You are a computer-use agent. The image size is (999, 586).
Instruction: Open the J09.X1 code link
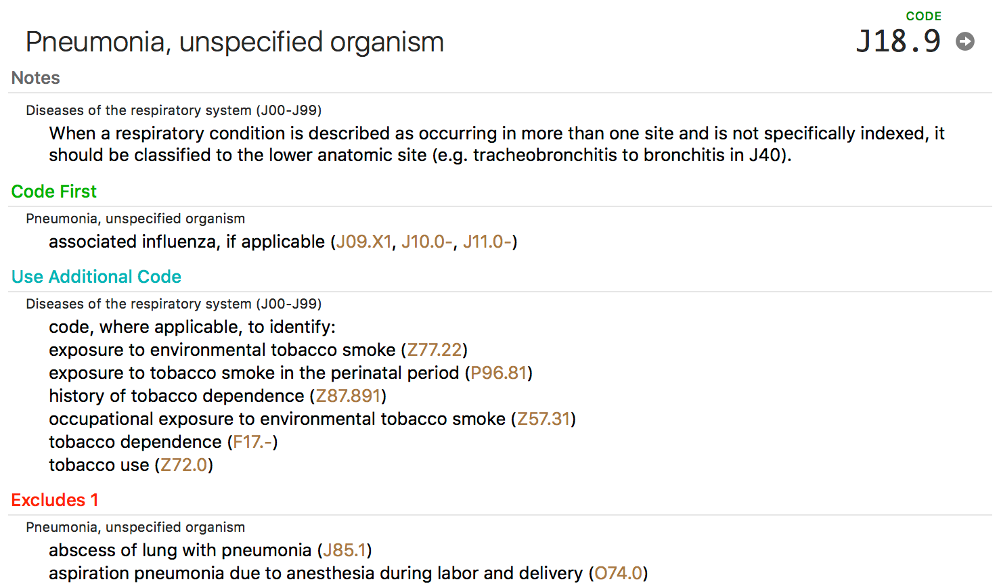pyautogui.click(x=364, y=242)
